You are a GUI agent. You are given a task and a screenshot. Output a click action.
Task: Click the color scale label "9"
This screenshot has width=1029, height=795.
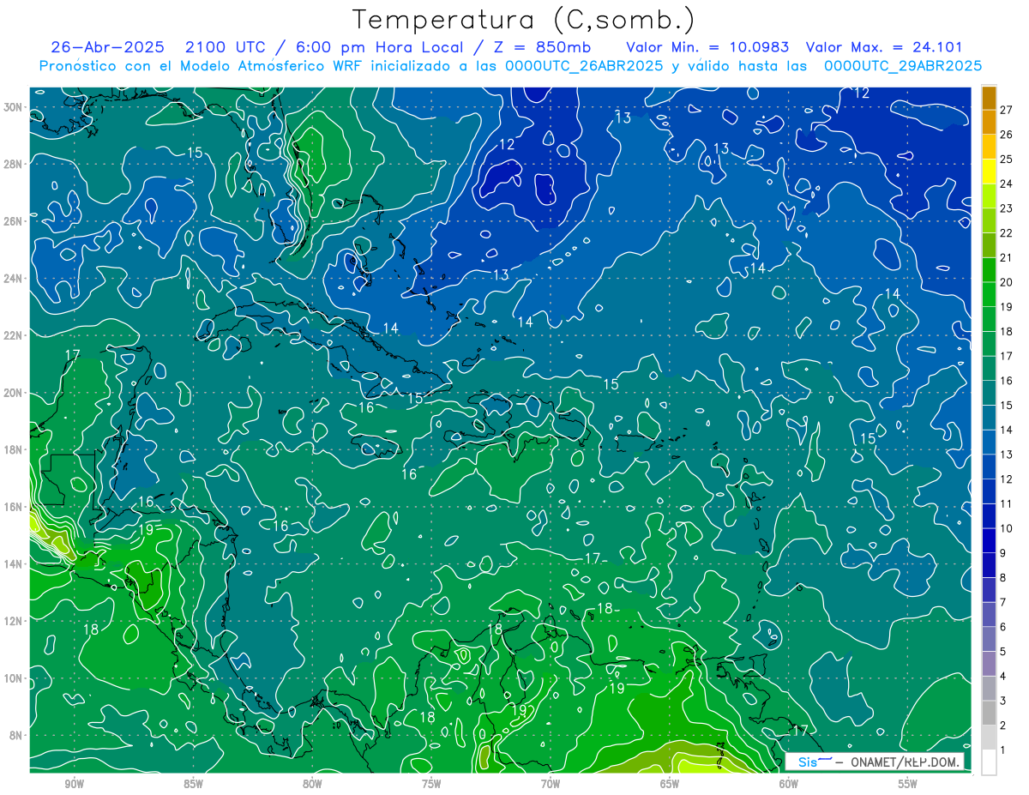pos(1004,553)
